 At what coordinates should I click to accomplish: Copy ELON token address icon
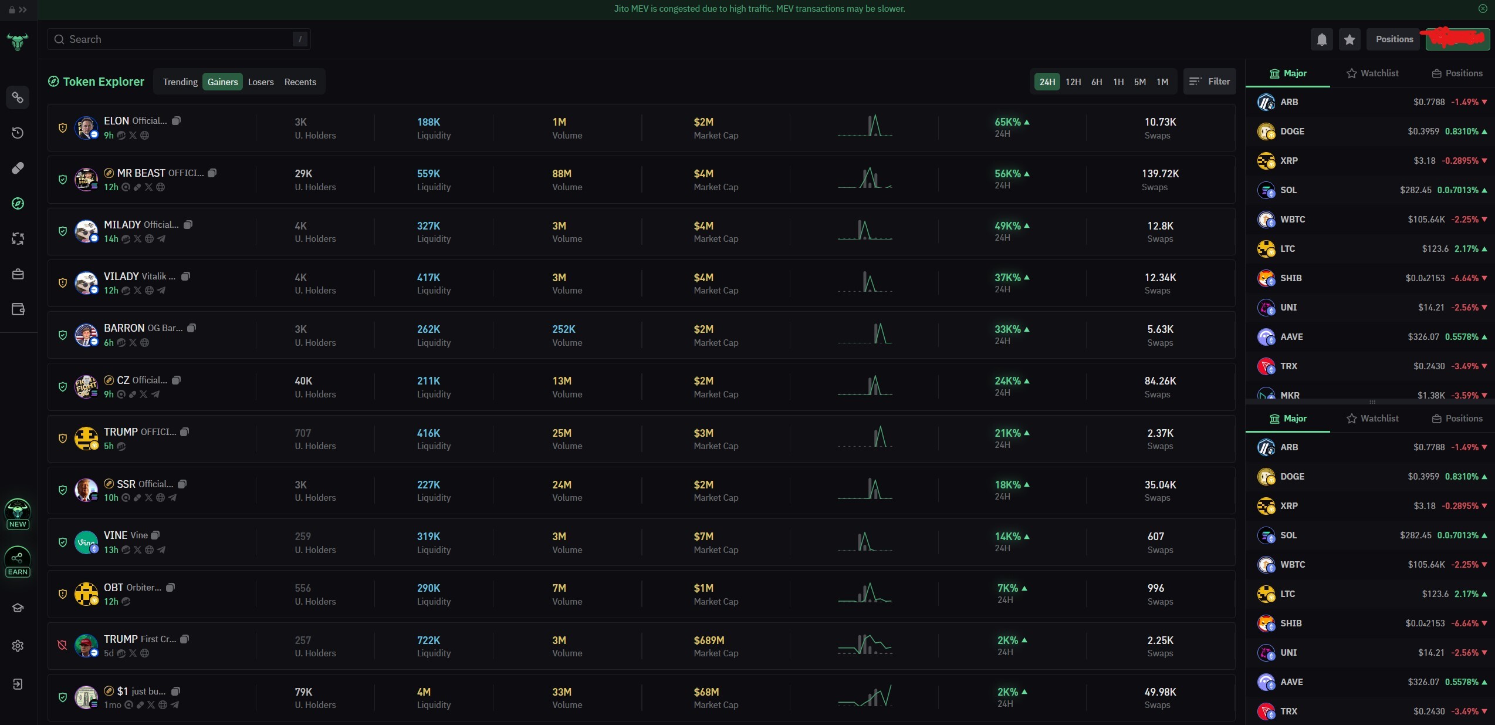(x=176, y=120)
